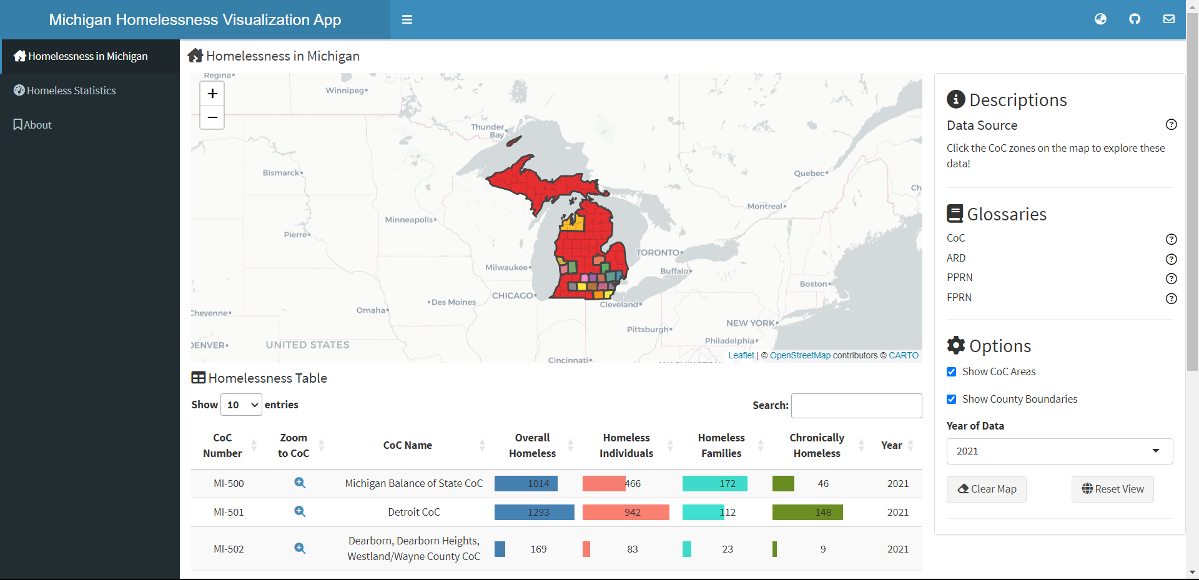The image size is (1199, 580).
Task: Click Detroit Homeless Individuals bar 942
Action: tap(626, 512)
